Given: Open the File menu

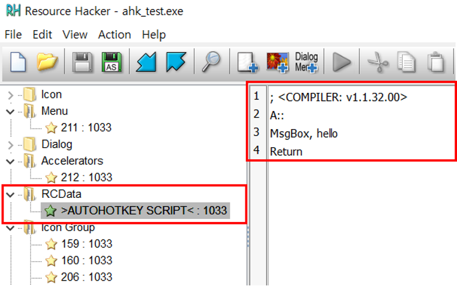Looking at the screenshot, I should point(13,34).
